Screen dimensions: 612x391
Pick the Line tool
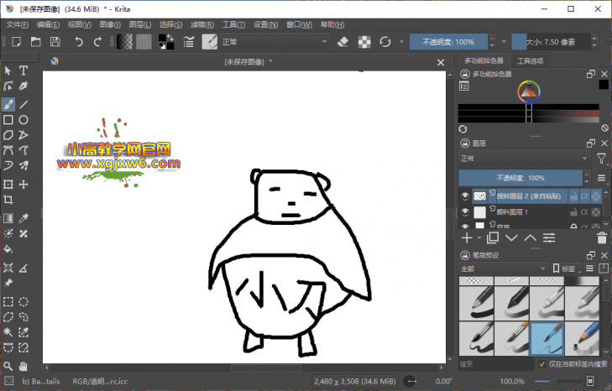(24, 104)
